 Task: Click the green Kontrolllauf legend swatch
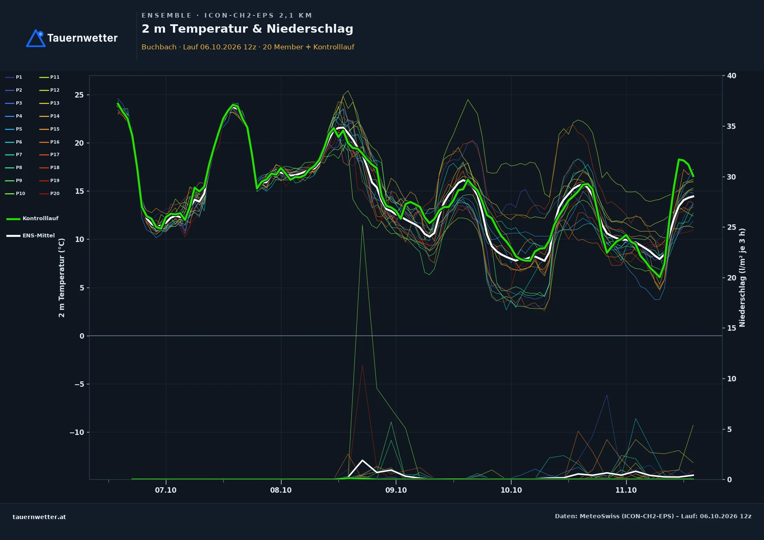(13, 219)
